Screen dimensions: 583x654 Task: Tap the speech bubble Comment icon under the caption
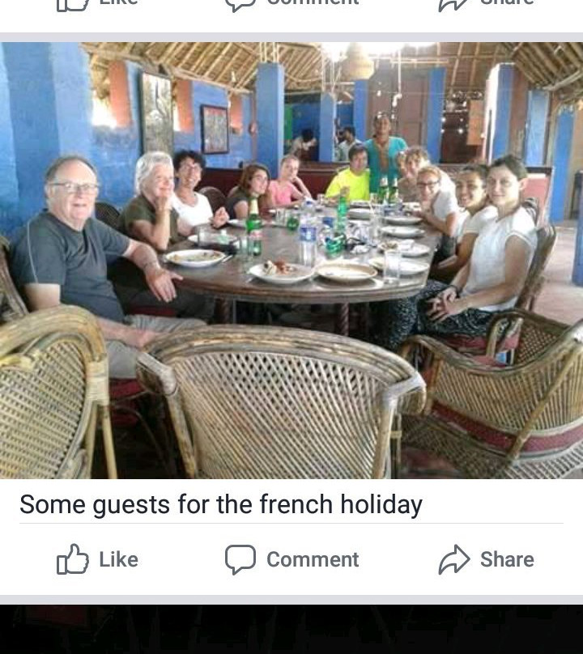coord(240,559)
